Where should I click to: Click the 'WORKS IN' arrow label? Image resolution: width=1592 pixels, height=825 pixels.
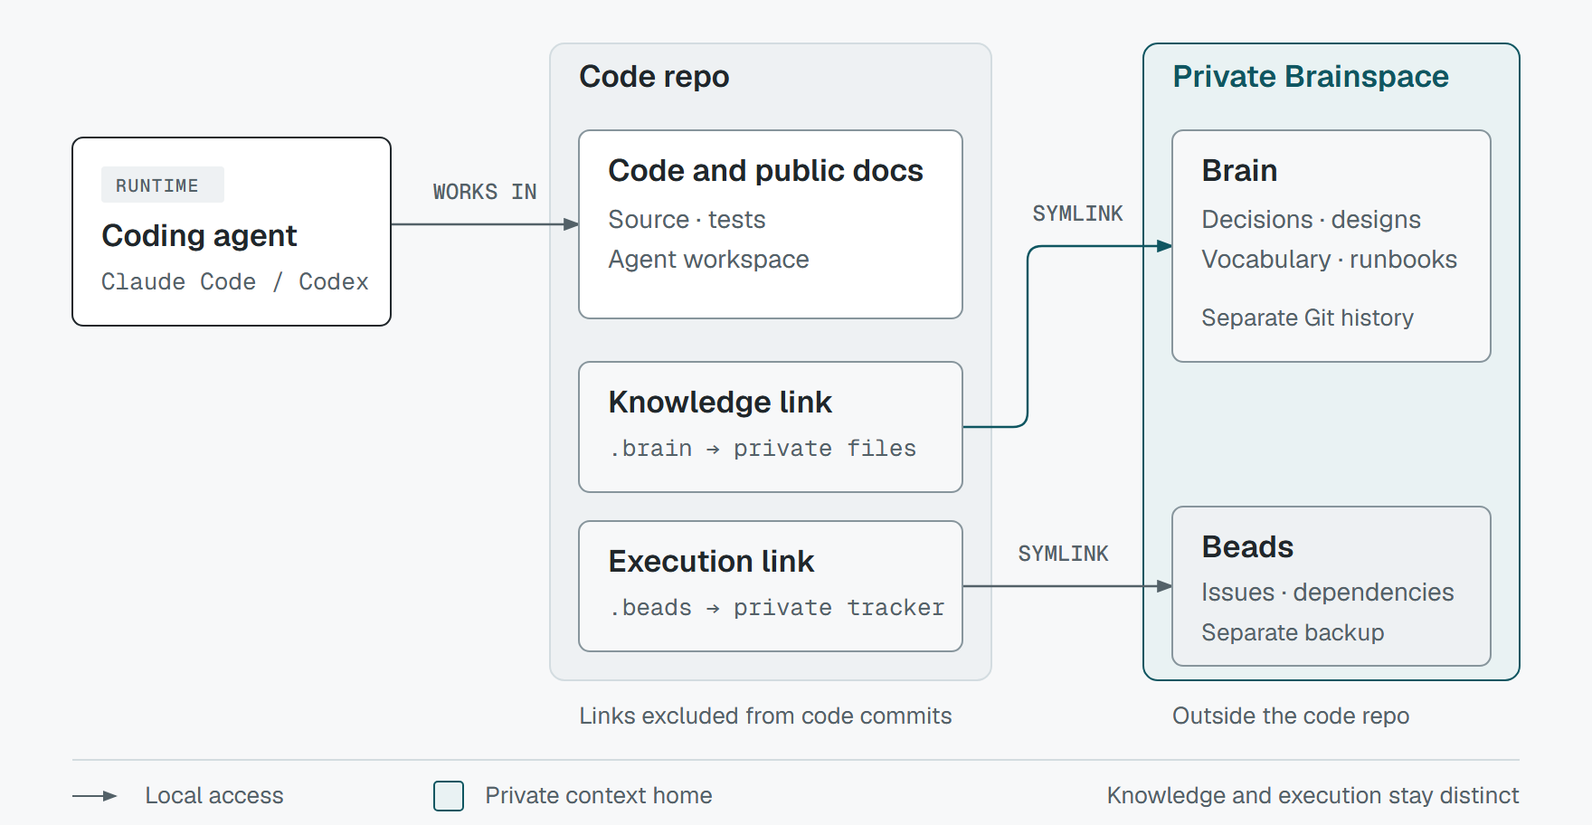pyautogui.click(x=485, y=192)
